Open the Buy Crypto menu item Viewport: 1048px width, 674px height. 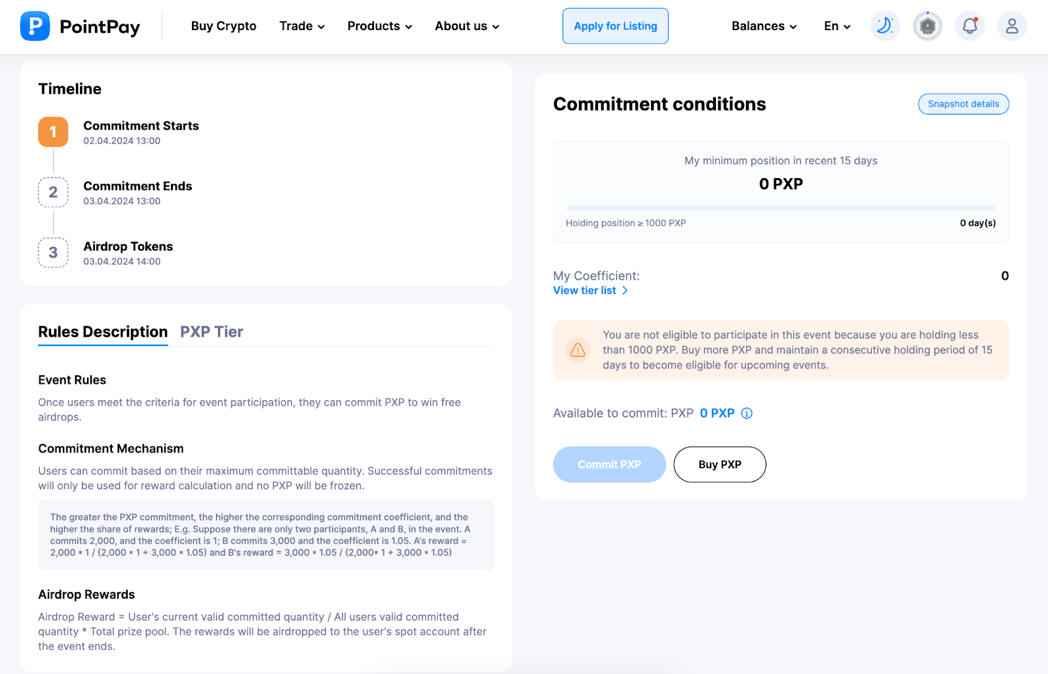(x=223, y=26)
